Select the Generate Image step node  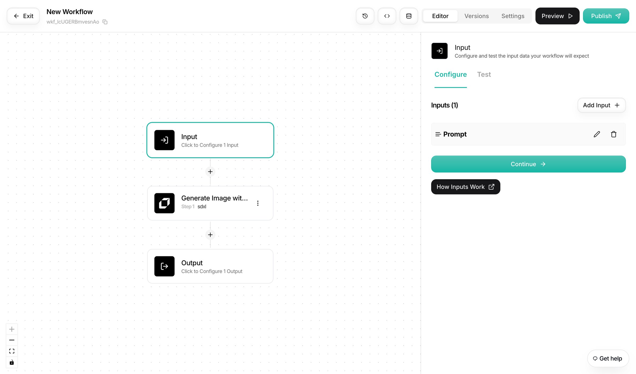pos(210,203)
